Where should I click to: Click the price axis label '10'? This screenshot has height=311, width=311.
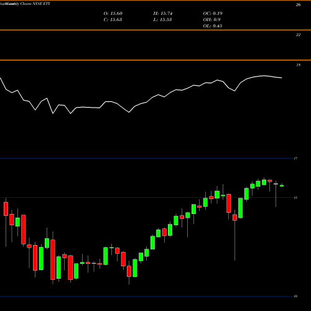pos(295,296)
